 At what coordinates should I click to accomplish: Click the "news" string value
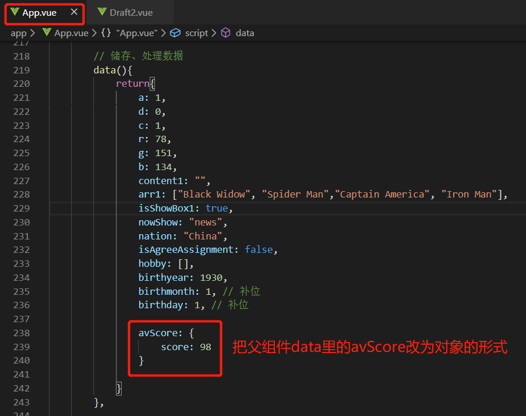[205, 222]
